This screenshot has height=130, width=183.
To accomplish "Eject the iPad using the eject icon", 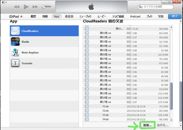I will [21, 17].
